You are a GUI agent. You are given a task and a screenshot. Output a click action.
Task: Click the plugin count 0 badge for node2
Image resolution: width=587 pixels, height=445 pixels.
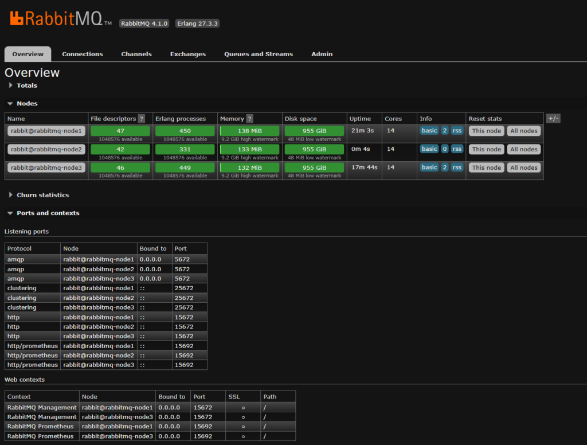point(444,149)
